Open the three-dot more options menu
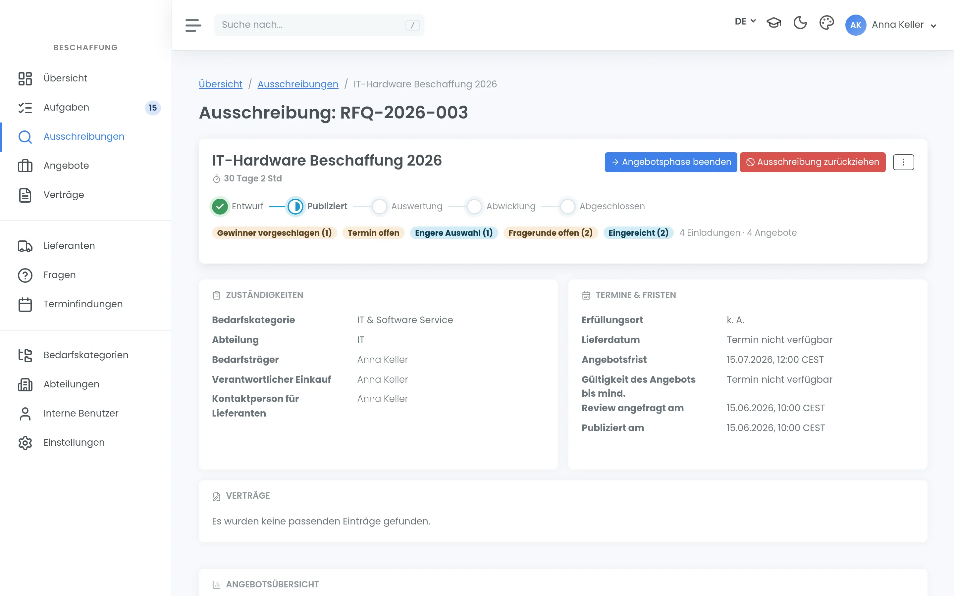Screen dimensions: 954x596 point(903,162)
